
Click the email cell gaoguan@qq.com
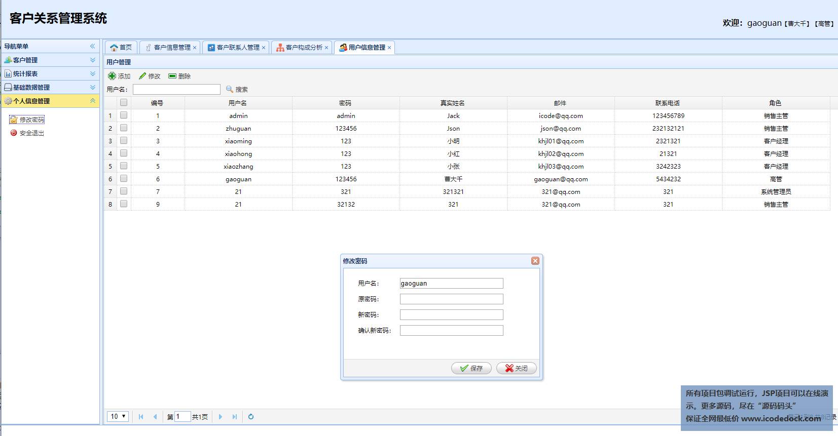point(561,179)
